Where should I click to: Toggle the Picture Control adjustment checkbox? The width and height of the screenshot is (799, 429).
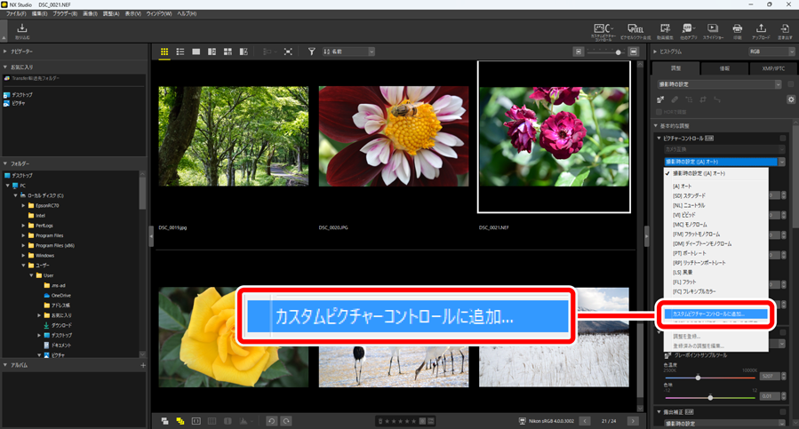pyautogui.click(x=783, y=139)
